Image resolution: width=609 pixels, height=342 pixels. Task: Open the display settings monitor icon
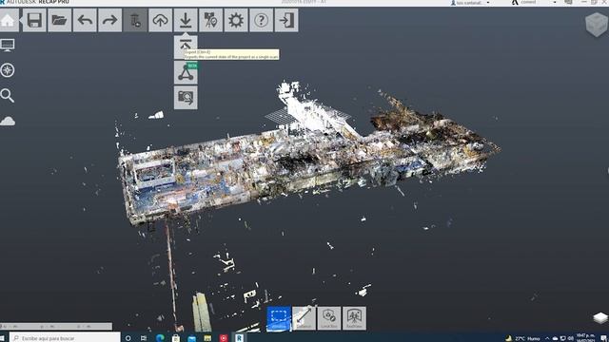point(8,45)
